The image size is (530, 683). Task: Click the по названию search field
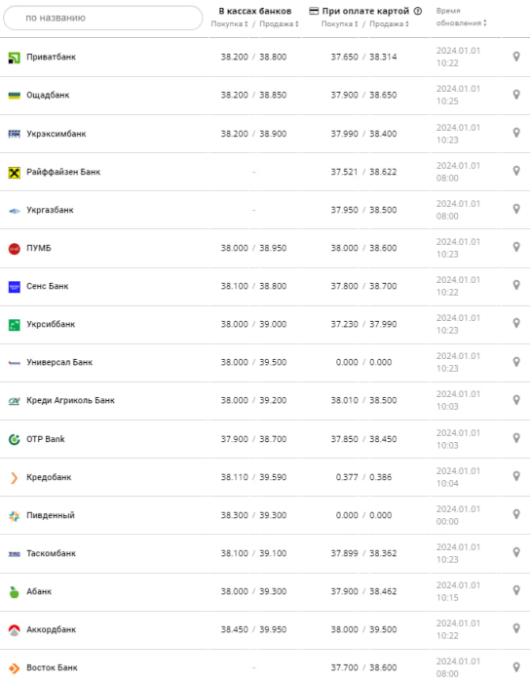[103, 18]
